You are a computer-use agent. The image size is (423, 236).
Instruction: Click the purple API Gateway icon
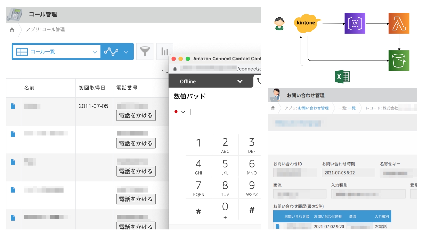355,23
